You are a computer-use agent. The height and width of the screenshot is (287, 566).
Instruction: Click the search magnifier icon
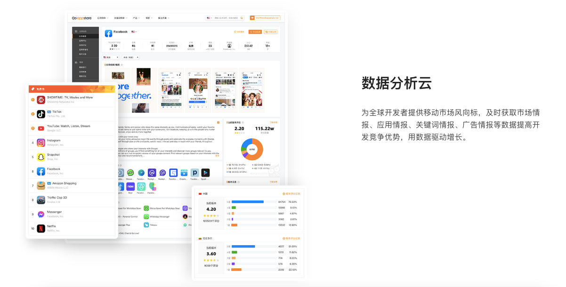pos(242,18)
